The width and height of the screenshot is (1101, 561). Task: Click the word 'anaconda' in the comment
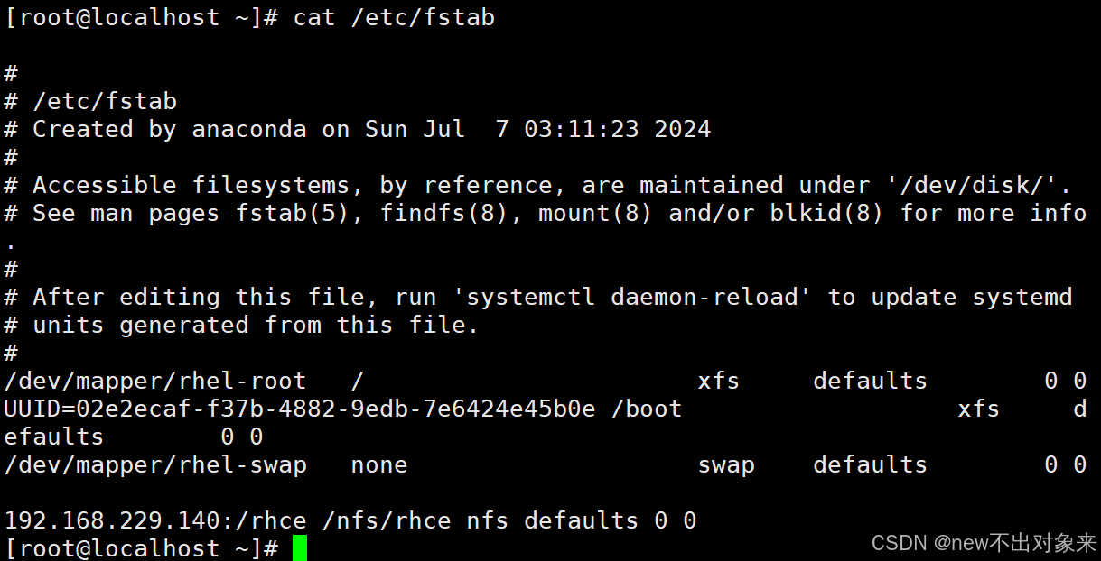point(248,129)
